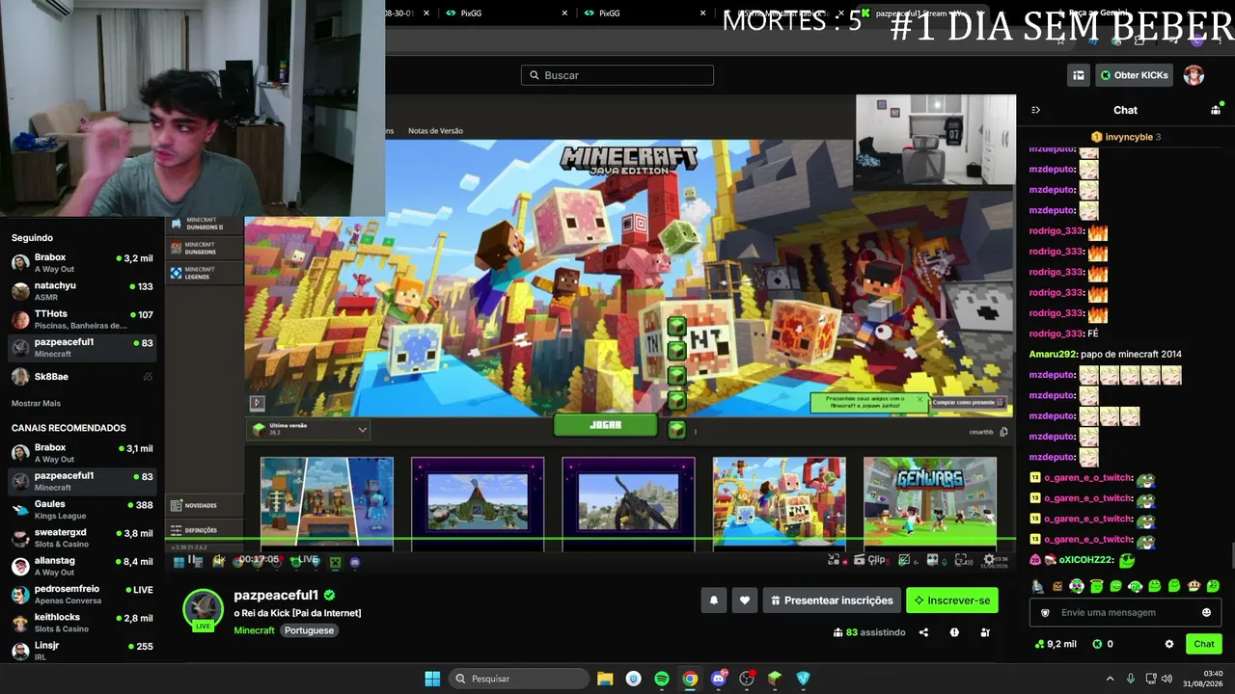Click the Presentear inscrições button
This screenshot has height=694, width=1235.
coord(832,601)
